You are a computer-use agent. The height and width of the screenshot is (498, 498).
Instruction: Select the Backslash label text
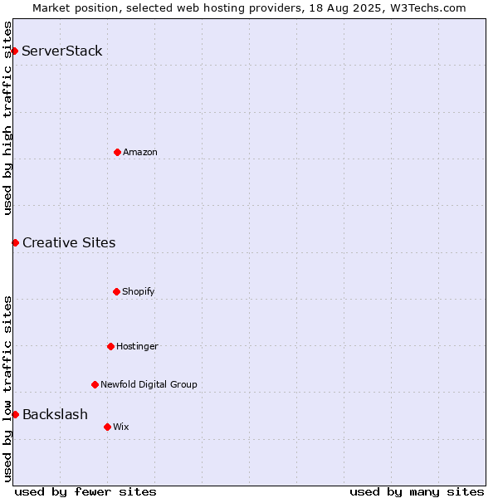click(x=56, y=414)
